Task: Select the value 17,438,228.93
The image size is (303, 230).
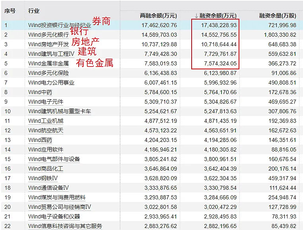Action: (x=219, y=25)
